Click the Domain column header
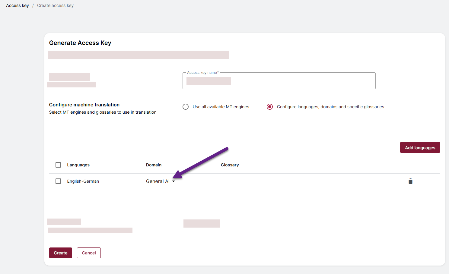 (154, 165)
